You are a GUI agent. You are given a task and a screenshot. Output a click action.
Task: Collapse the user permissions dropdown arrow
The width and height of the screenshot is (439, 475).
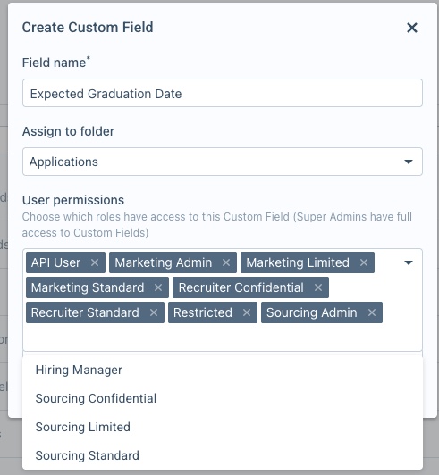[409, 262]
